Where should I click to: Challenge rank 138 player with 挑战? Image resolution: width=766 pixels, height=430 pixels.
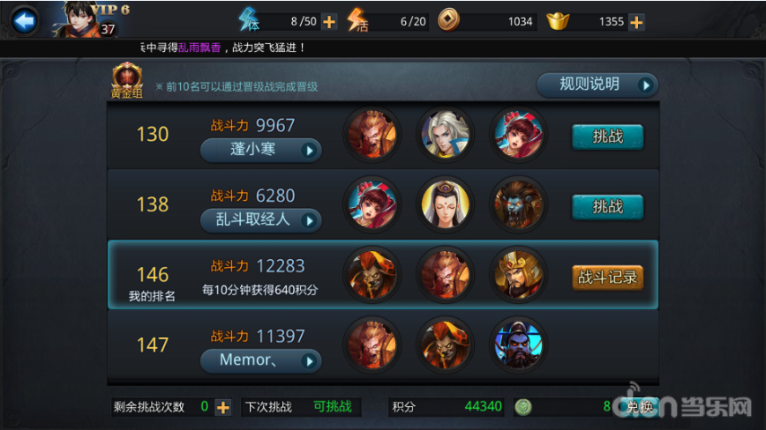coord(608,207)
